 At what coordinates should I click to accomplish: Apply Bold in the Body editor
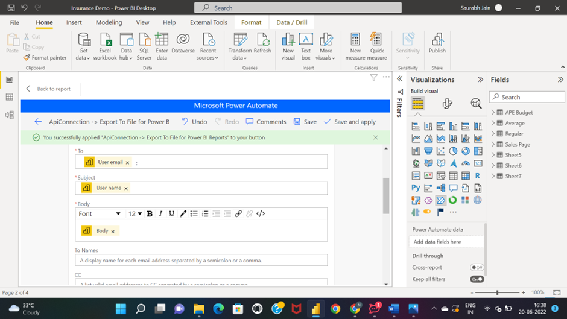click(x=150, y=213)
